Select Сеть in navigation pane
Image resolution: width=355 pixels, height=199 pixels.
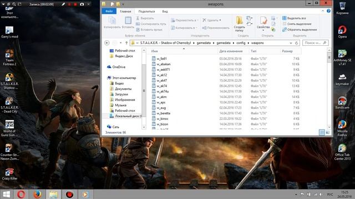pos(113,127)
